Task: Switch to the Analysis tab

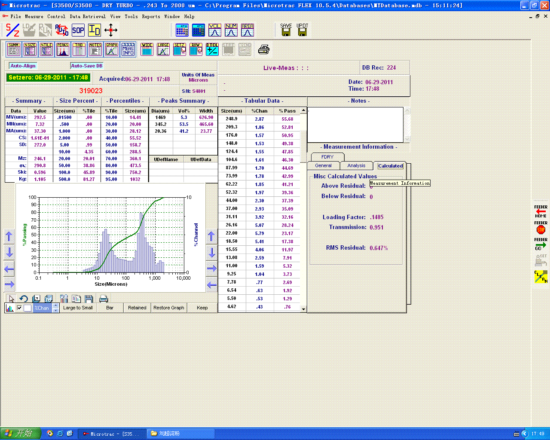Action: click(356, 165)
